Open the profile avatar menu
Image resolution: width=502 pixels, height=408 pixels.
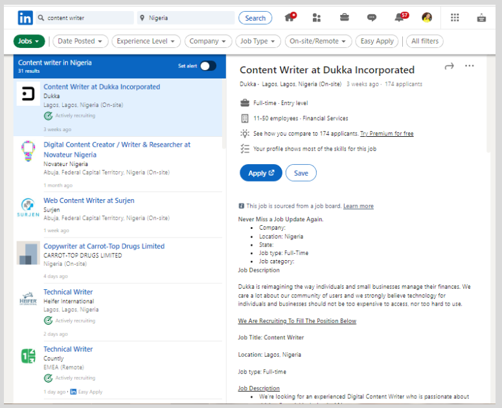pyautogui.click(x=427, y=18)
